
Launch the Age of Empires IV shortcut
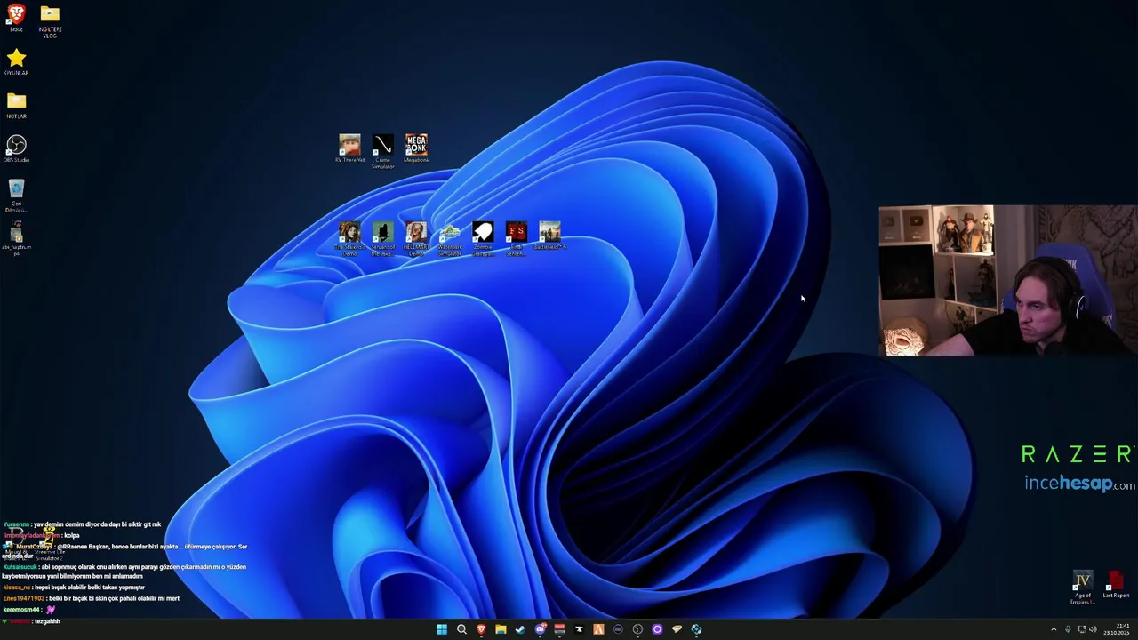pyautogui.click(x=1082, y=587)
